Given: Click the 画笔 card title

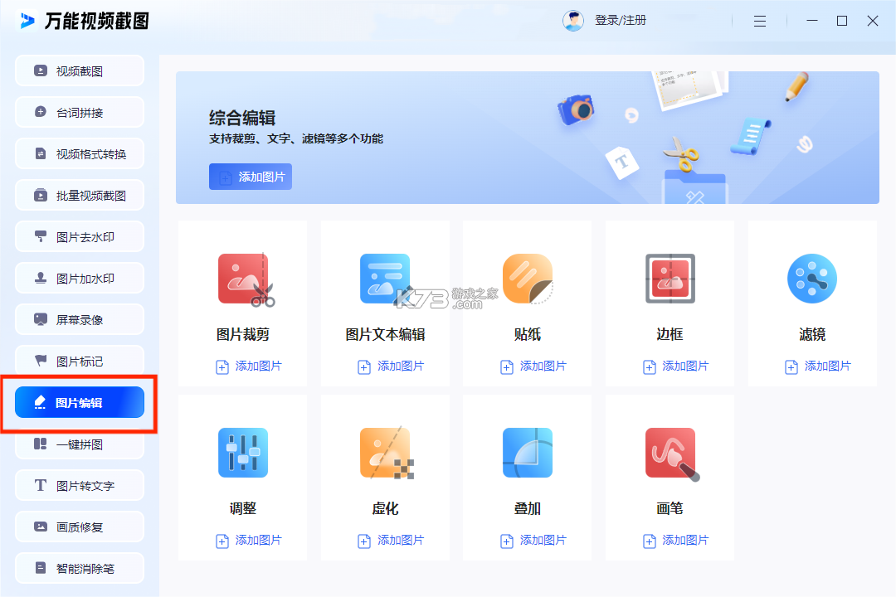Looking at the screenshot, I should click(x=670, y=508).
